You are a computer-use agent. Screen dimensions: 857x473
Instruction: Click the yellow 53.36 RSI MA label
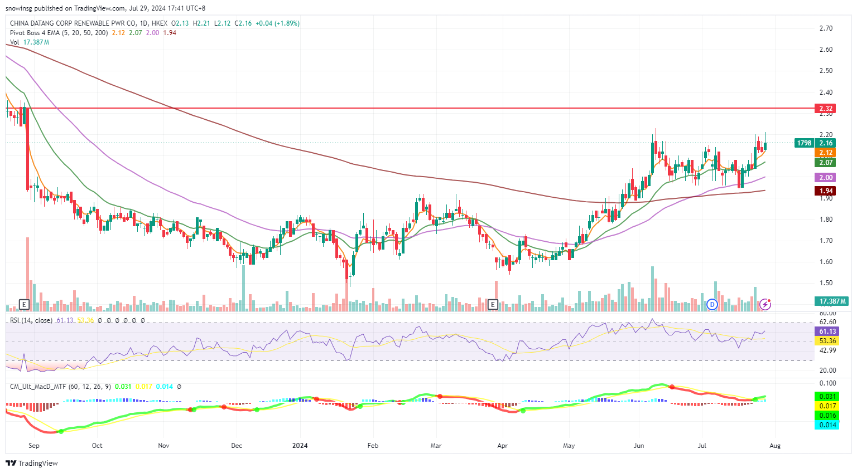coord(828,341)
